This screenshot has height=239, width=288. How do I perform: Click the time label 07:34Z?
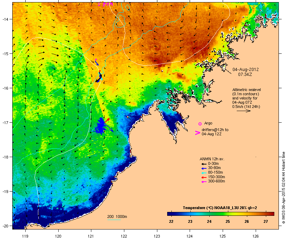245,75
